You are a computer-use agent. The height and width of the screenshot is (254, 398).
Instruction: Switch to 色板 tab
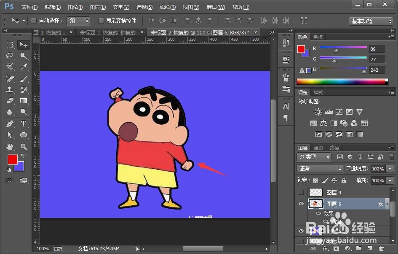coord(318,37)
